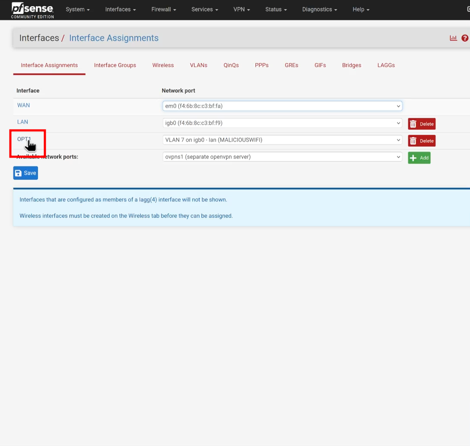
Task: Switch to the GIFs tab
Action: (x=320, y=65)
